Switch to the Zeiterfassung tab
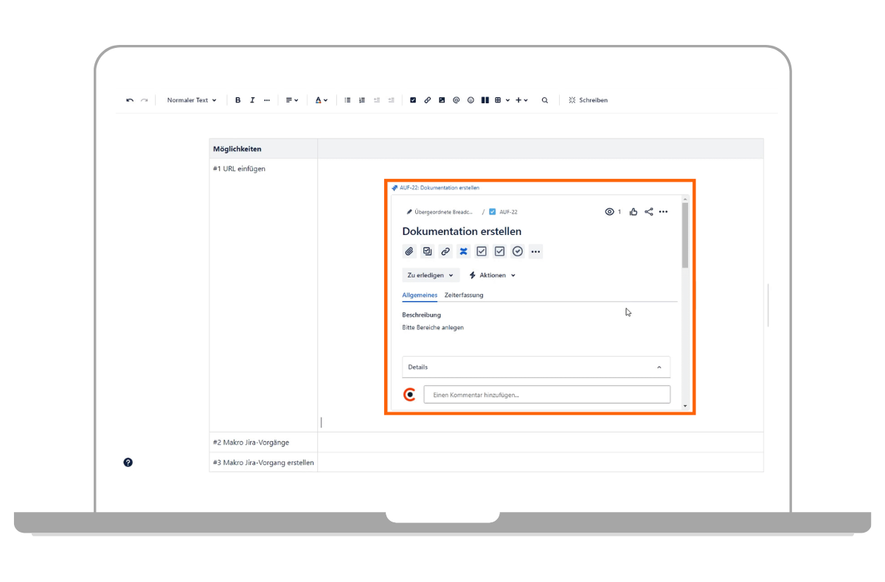The height and width of the screenshot is (582, 885). click(464, 295)
